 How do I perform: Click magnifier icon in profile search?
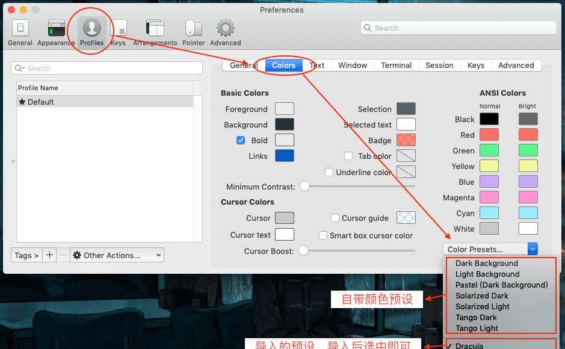coord(19,68)
